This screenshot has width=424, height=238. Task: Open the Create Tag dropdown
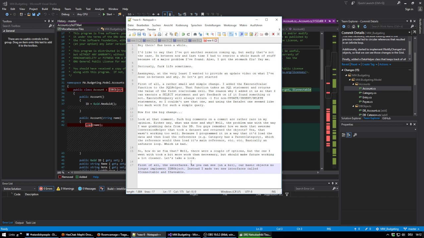[x=369, y=64]
